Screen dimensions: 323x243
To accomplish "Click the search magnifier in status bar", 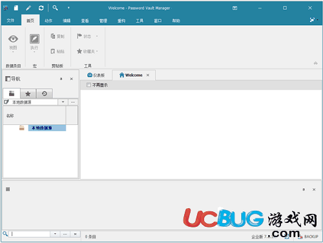I will [5, 234].
